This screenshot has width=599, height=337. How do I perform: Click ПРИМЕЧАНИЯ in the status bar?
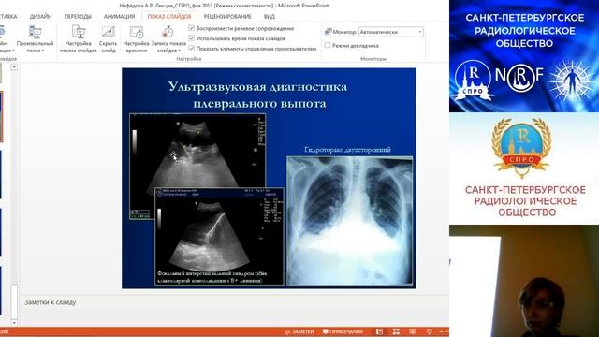[343, 331]
